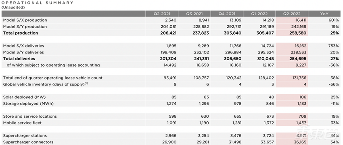343x145 pixels.
Task: Click the Q4-2021 column header
Action: (x=227, y=14)
